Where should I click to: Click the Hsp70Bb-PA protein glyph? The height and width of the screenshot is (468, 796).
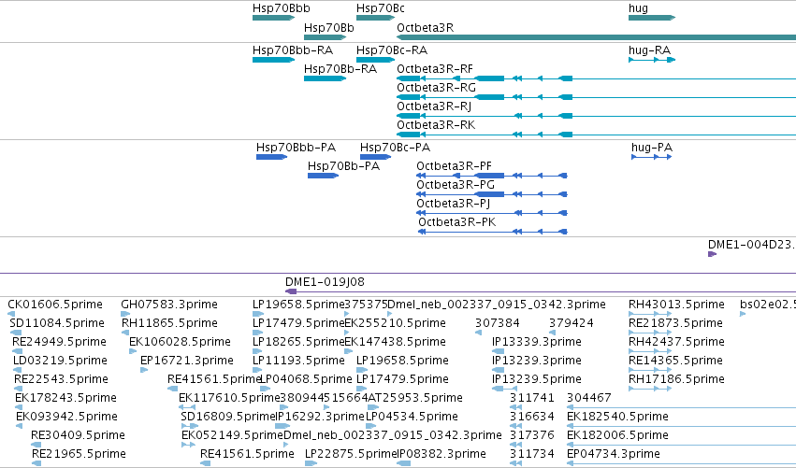coord(323,176)
